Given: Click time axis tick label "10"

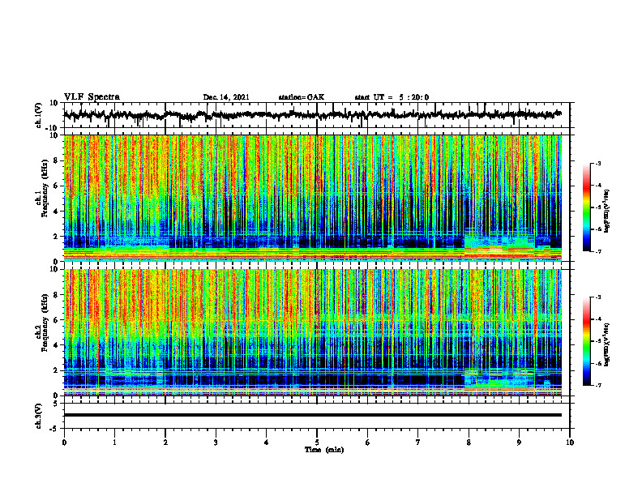Looking at the screenshot, I should tap(570, 443).
